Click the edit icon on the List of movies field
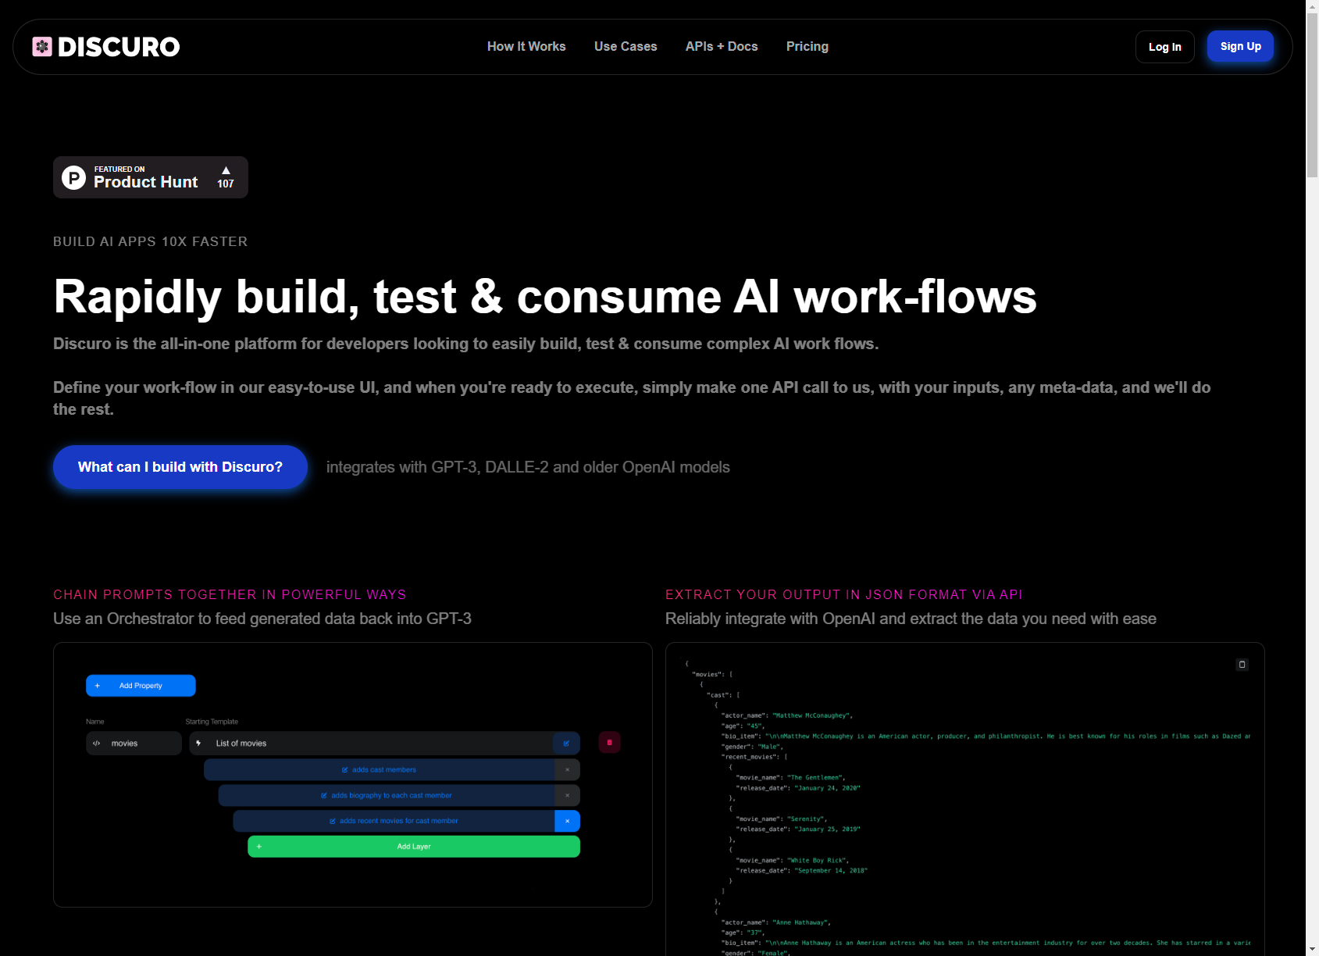This screenshot has width=1319, height=956. point(566,744)
